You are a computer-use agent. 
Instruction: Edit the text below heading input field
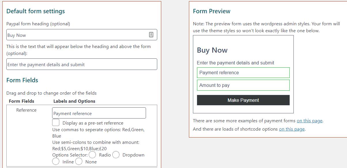[82, 64]
